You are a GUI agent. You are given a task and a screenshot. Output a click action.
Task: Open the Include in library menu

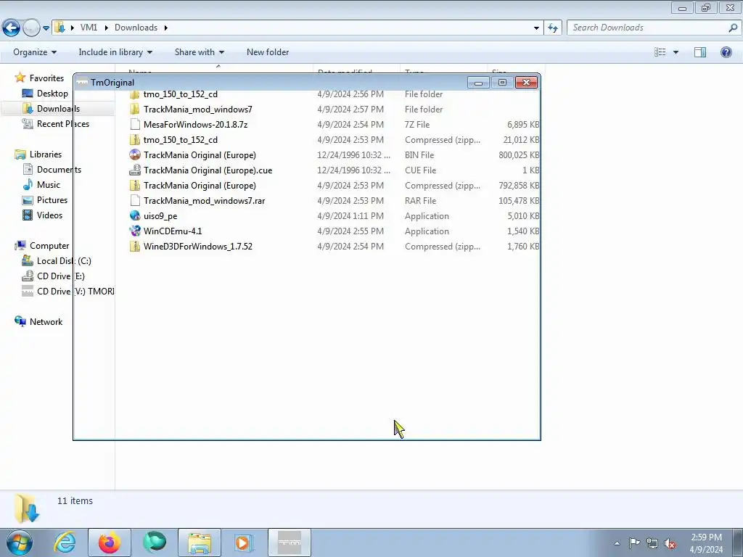[115, 52]
